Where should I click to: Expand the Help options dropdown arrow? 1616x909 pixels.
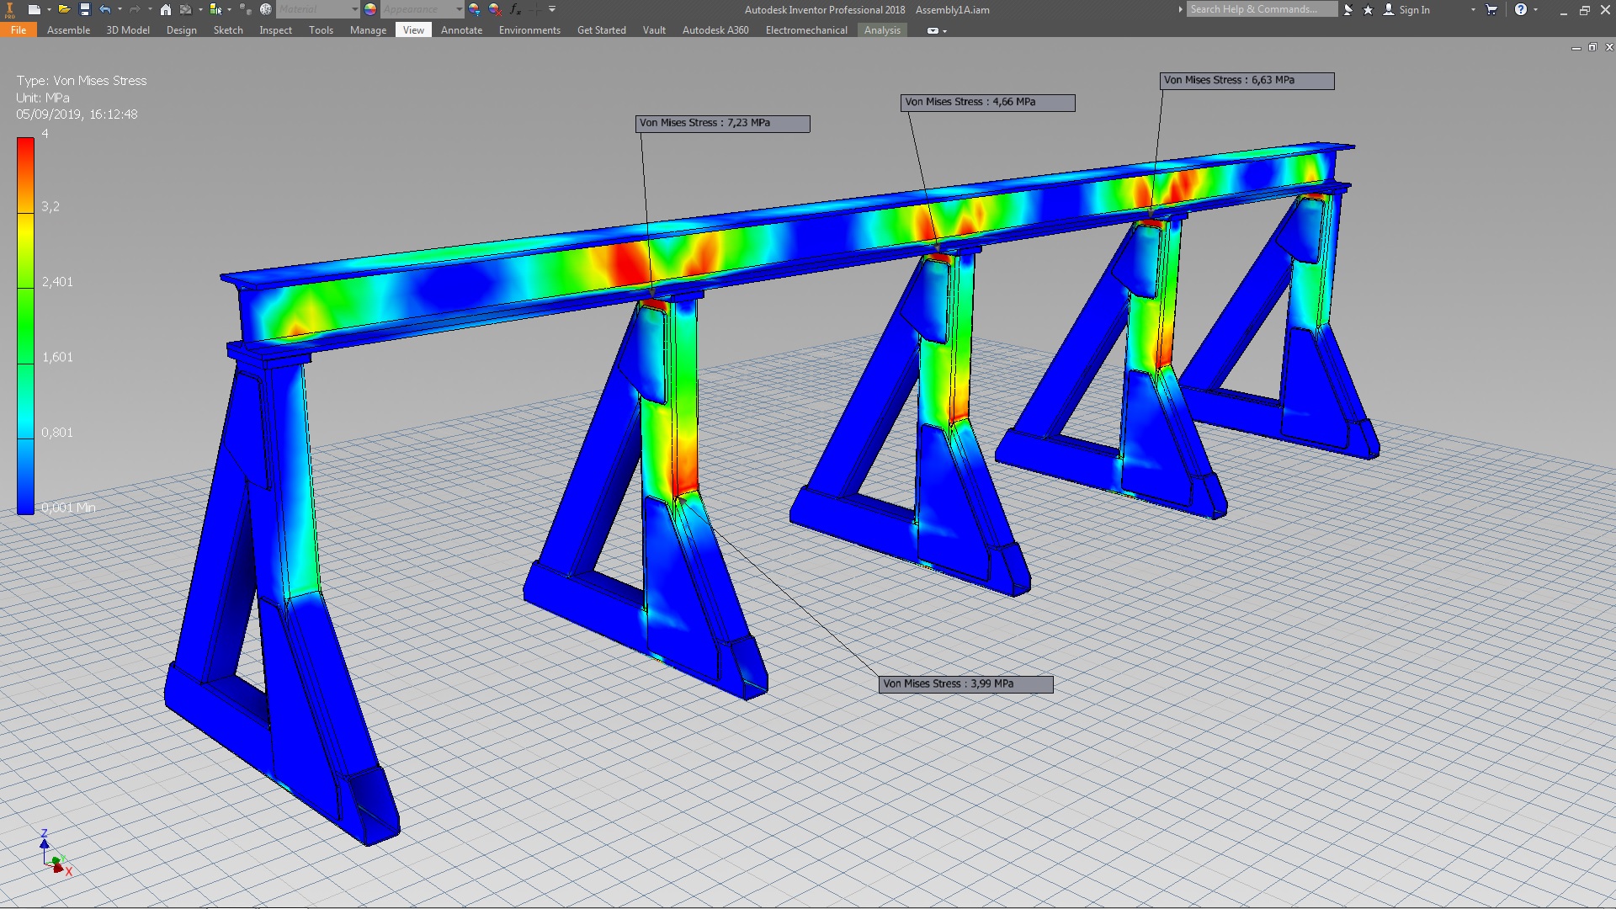1536,9
